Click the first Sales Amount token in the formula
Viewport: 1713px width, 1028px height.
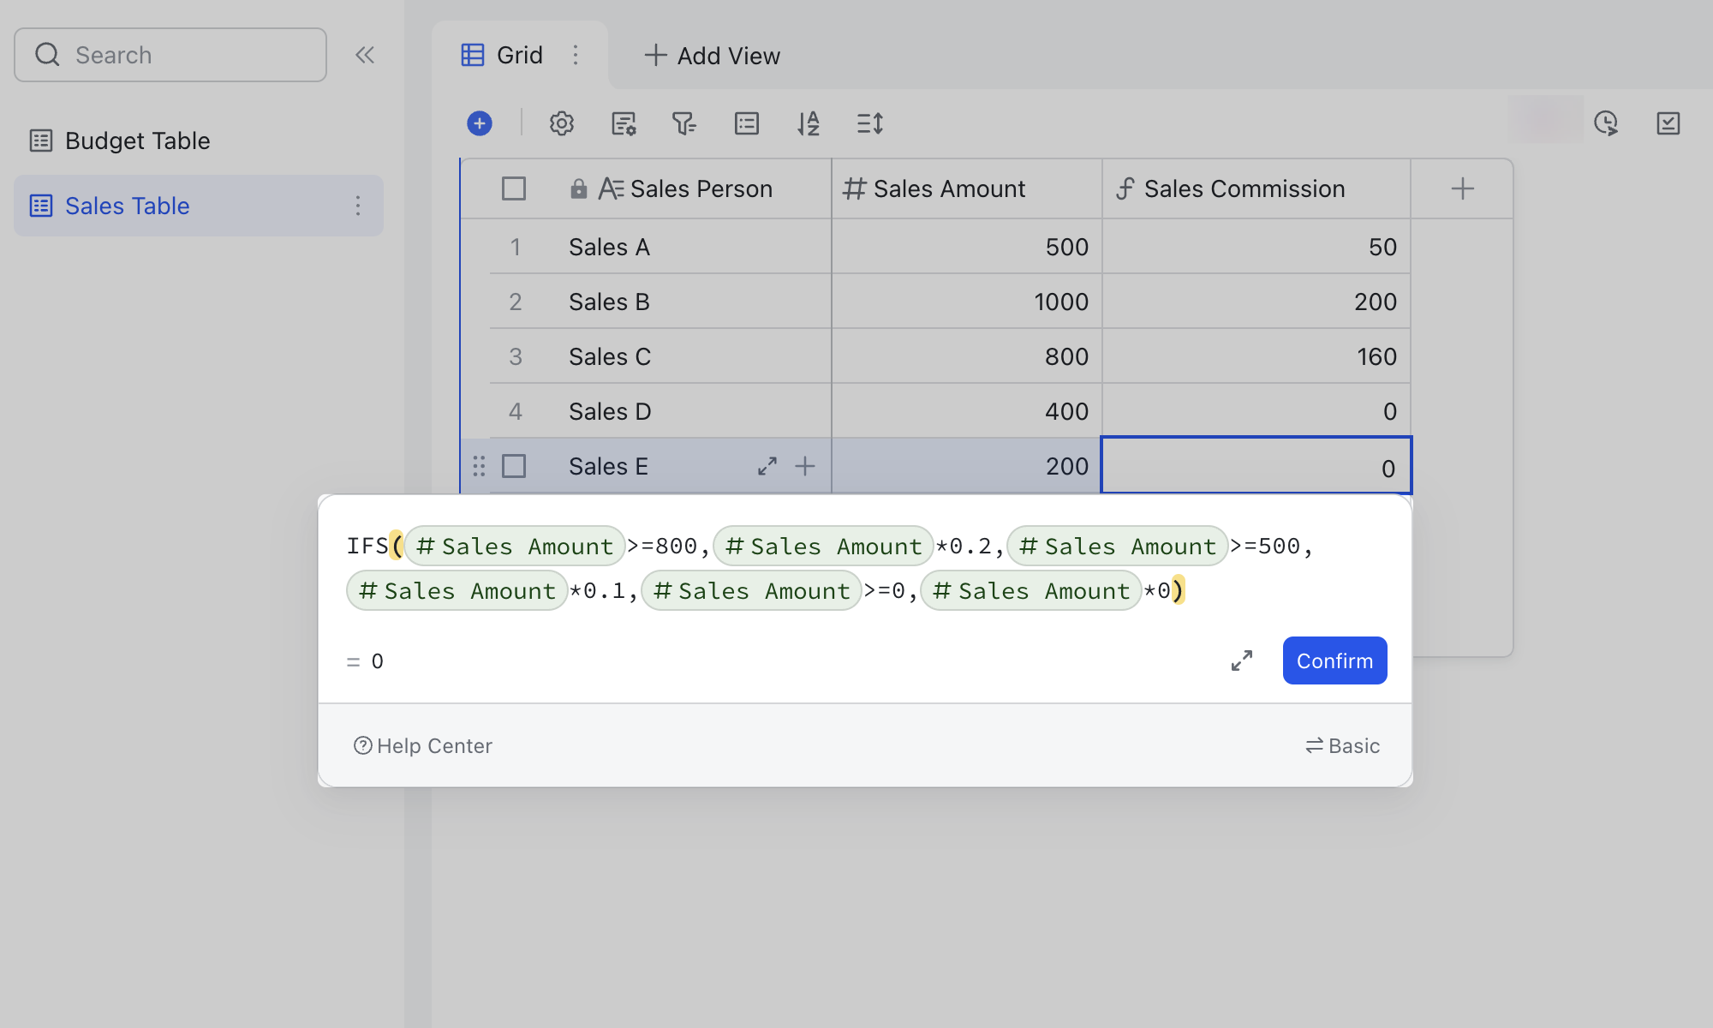pyautogui.click(x=515, y=546)
